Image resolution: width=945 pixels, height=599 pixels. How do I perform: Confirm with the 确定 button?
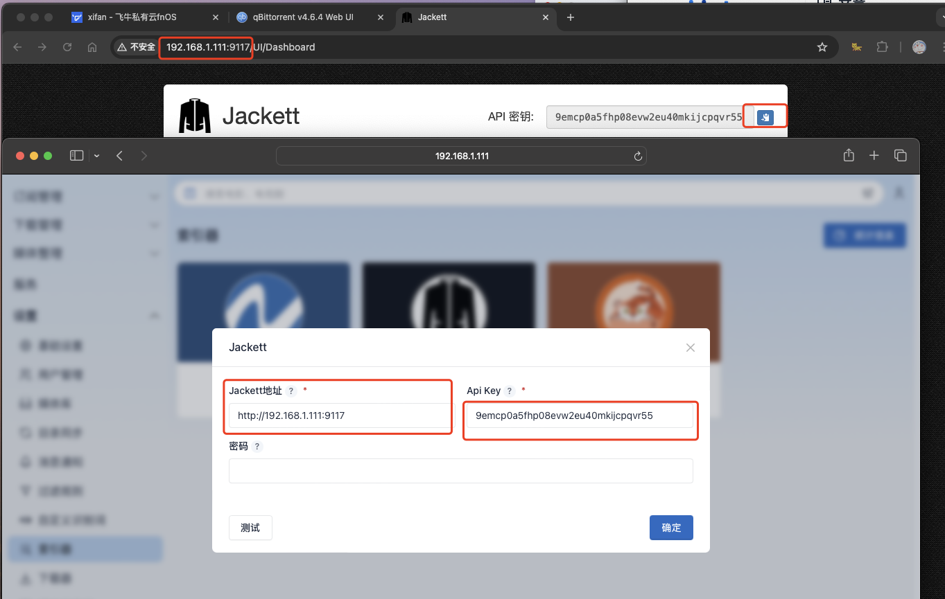671,528
